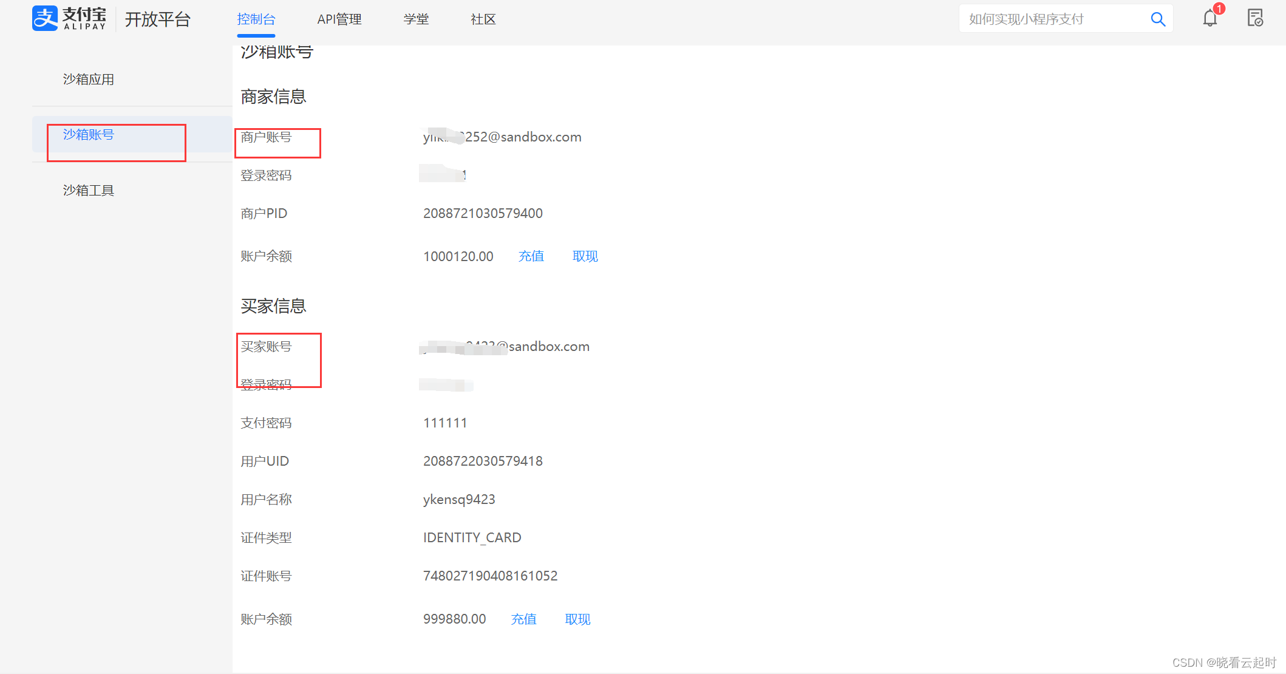The height and width of the screenshot is (674, 1286).
Task: Click user name ykensq9423
Action: (x=459, y=500)
